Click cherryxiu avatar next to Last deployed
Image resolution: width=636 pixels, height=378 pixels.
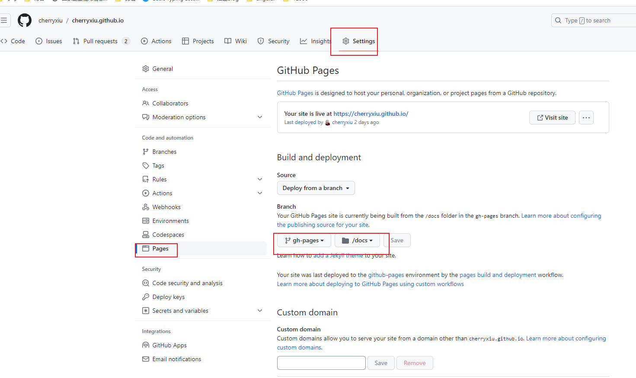(x=328, y=123)
